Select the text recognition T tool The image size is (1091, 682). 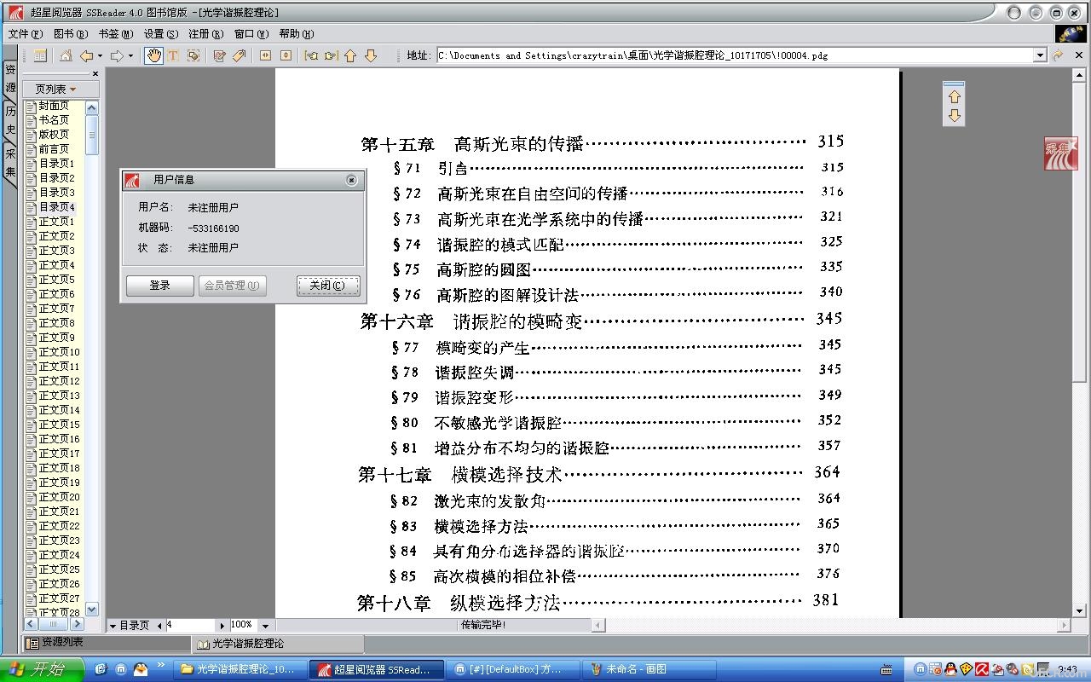point(173,55)
